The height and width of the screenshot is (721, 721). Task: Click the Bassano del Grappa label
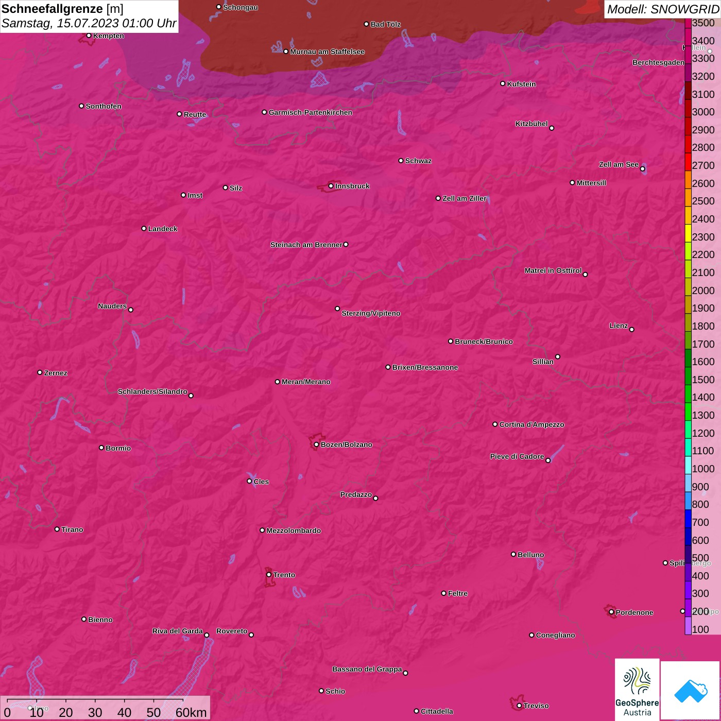pyautogui.click(x=367, y=669)
